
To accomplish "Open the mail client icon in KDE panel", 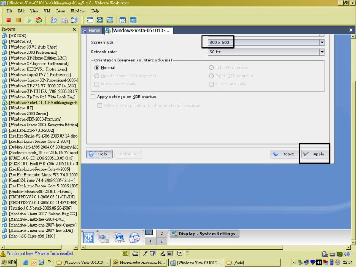I will point(134,238).
